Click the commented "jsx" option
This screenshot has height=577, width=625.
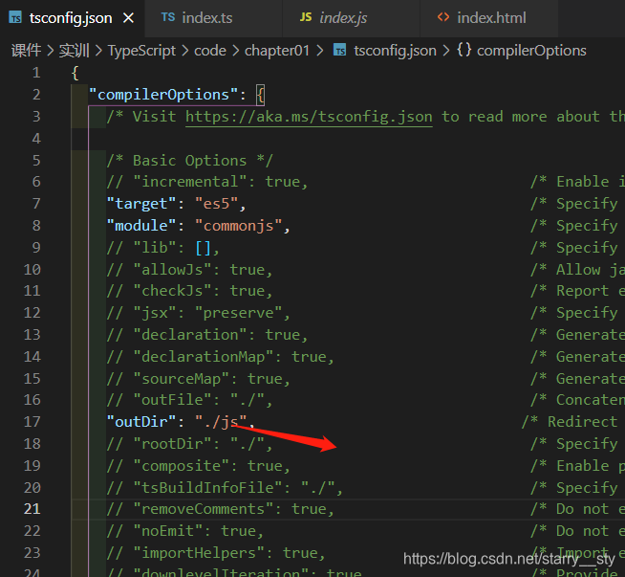tap(199, 313)
